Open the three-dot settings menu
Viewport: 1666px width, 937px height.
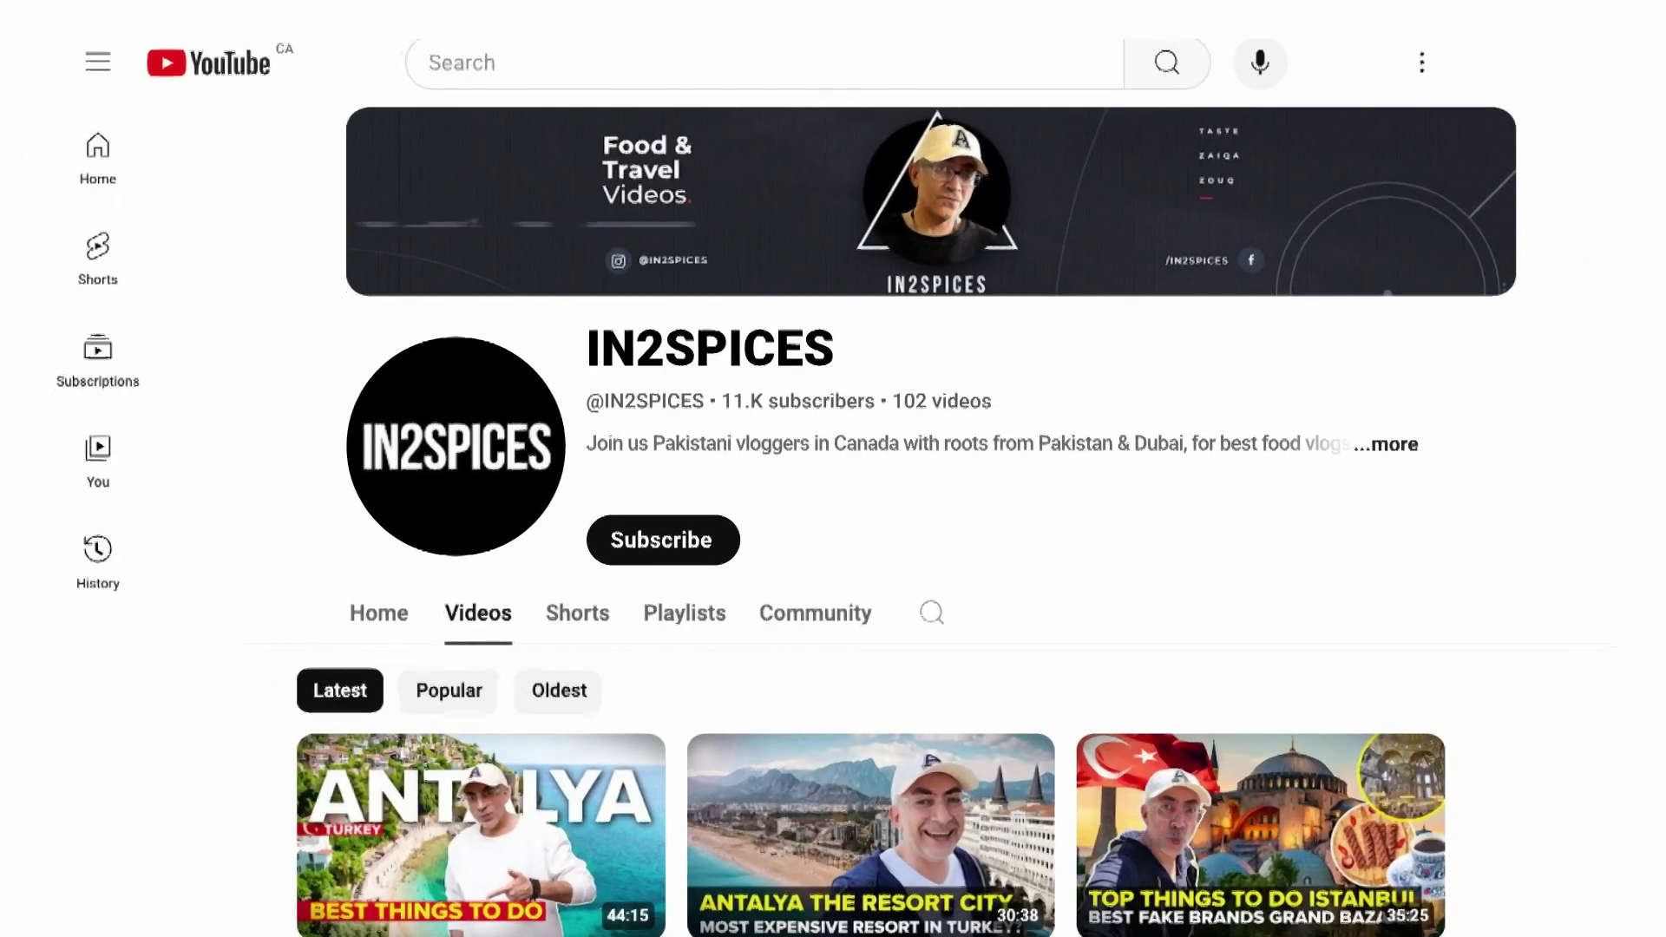point(1421,62)
